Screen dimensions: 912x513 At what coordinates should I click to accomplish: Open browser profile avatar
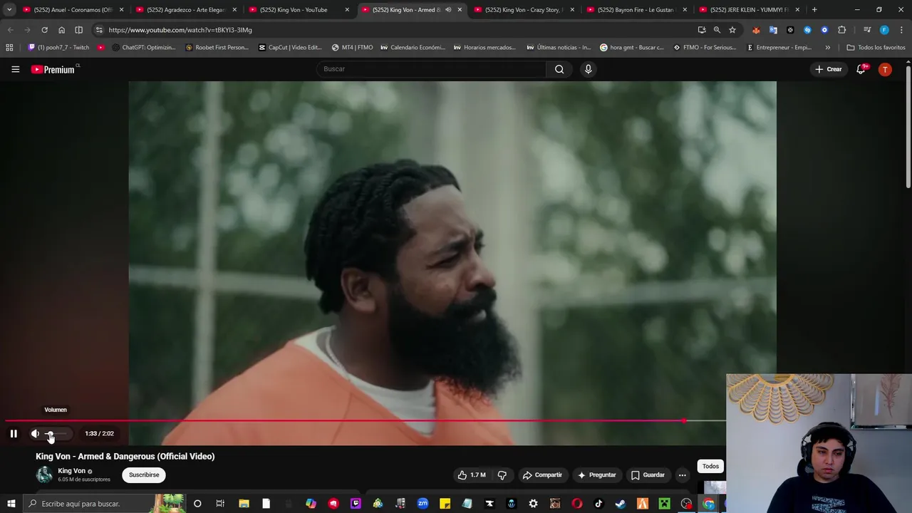point(884,30)
